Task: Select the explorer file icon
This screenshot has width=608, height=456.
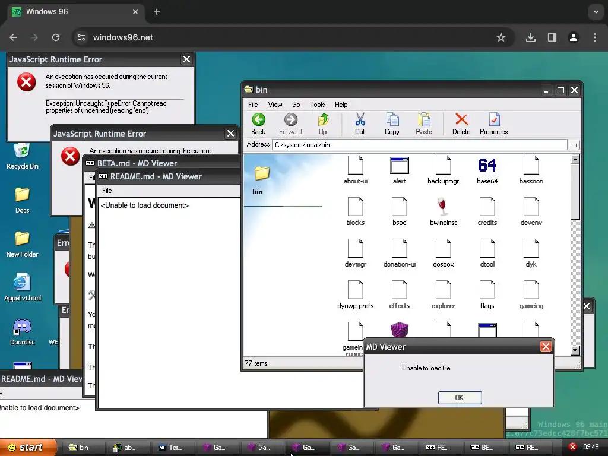Action: [x=443, y=290]
